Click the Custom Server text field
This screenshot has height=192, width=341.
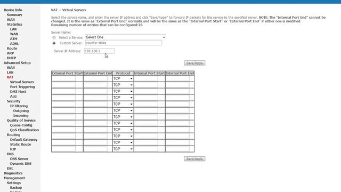tap(124, 43)
